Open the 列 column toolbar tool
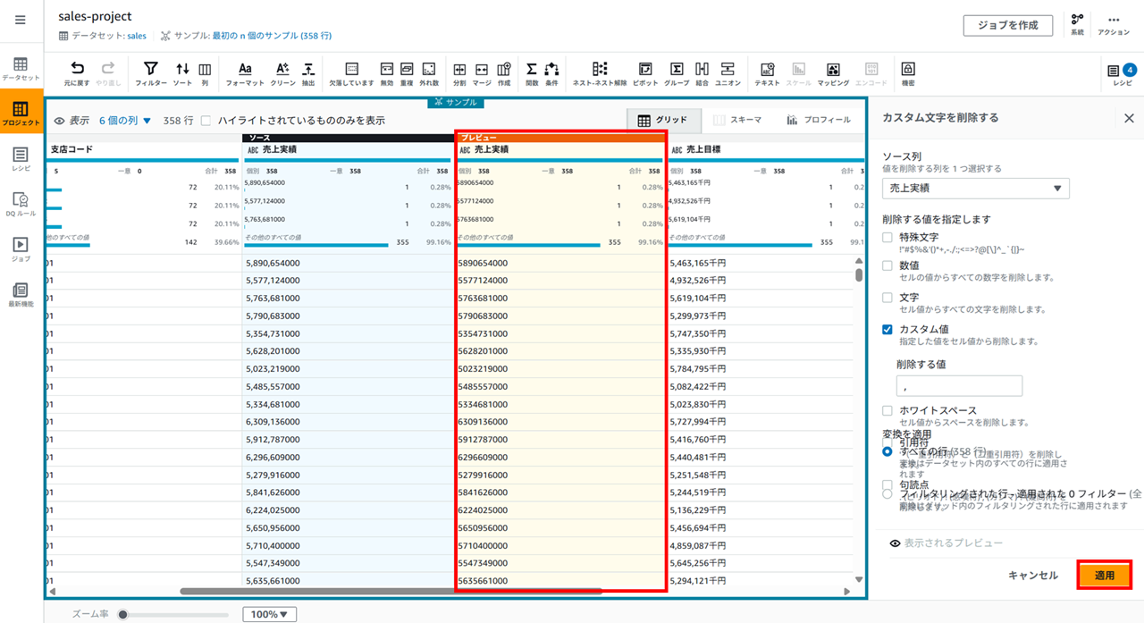The height and width of the screenshot is (623, 1144). tap(205, 73)
